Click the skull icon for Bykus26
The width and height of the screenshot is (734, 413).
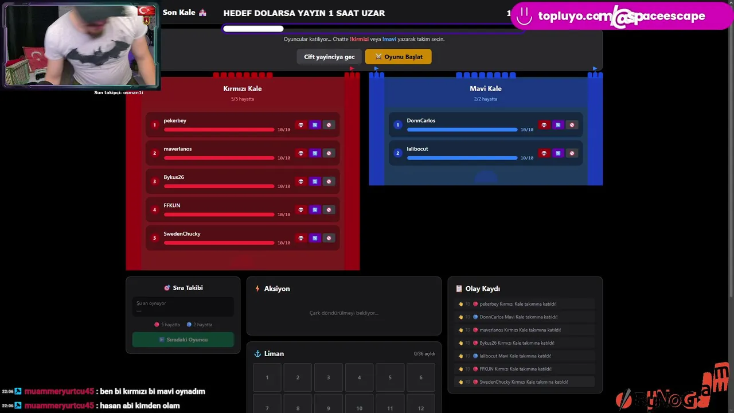click(300, 181)
